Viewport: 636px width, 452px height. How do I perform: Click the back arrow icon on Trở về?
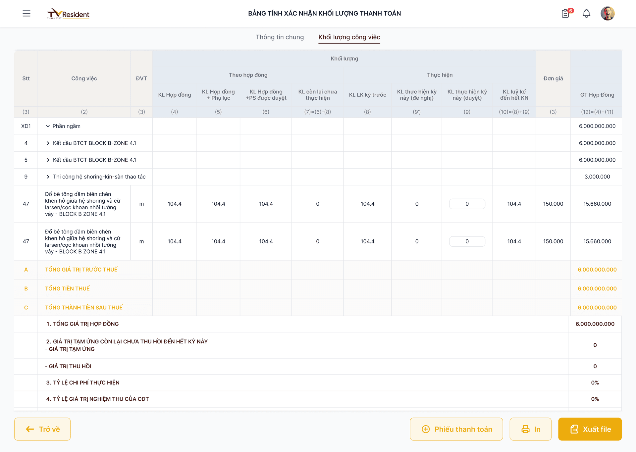click(30, 429)
